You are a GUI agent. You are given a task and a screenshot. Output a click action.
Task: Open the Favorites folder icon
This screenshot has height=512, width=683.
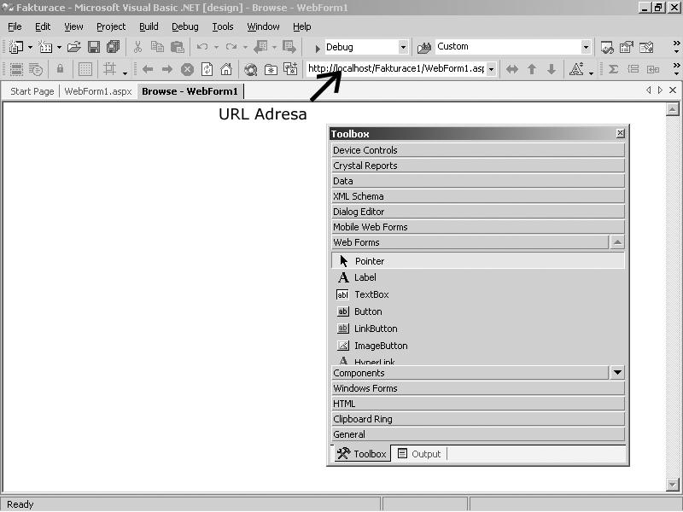[271, 69]
